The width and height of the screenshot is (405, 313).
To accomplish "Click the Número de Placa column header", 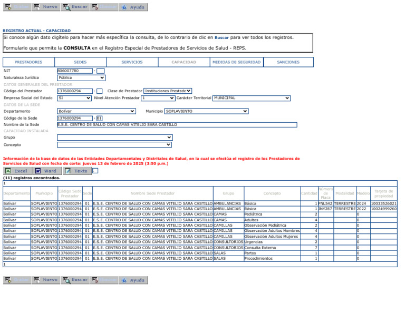I will [326, 193].
